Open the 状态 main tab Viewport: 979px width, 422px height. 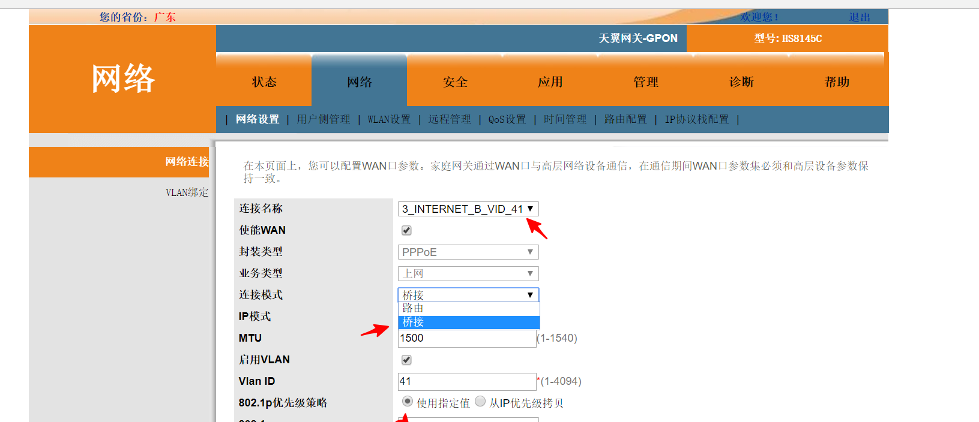point(264,82)
